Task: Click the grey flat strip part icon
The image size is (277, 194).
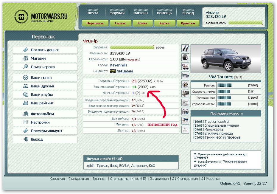Action: [x=185, y=75]
